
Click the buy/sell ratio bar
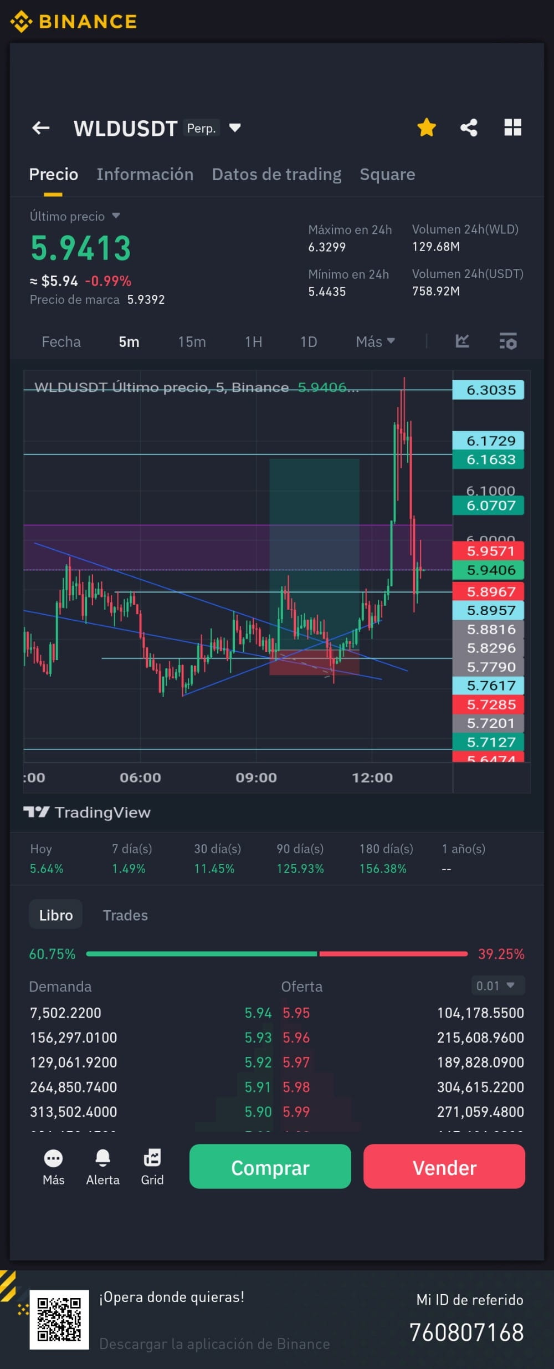277,954
